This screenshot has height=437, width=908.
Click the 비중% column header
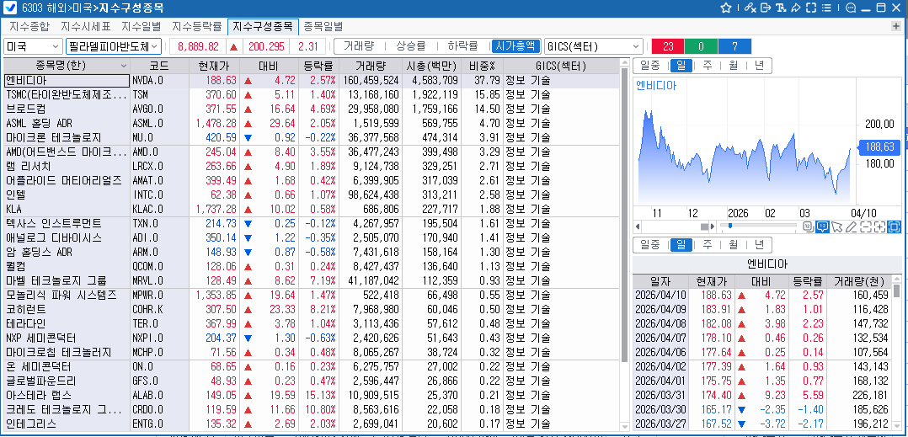[x=483, y=66]
